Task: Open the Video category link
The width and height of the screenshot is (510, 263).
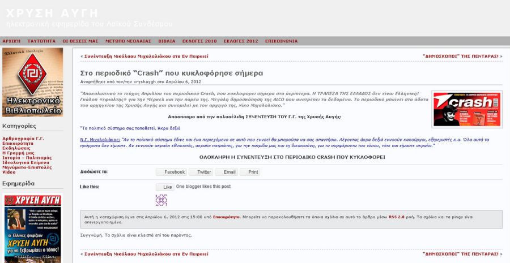Action: [x=8, y=172]
